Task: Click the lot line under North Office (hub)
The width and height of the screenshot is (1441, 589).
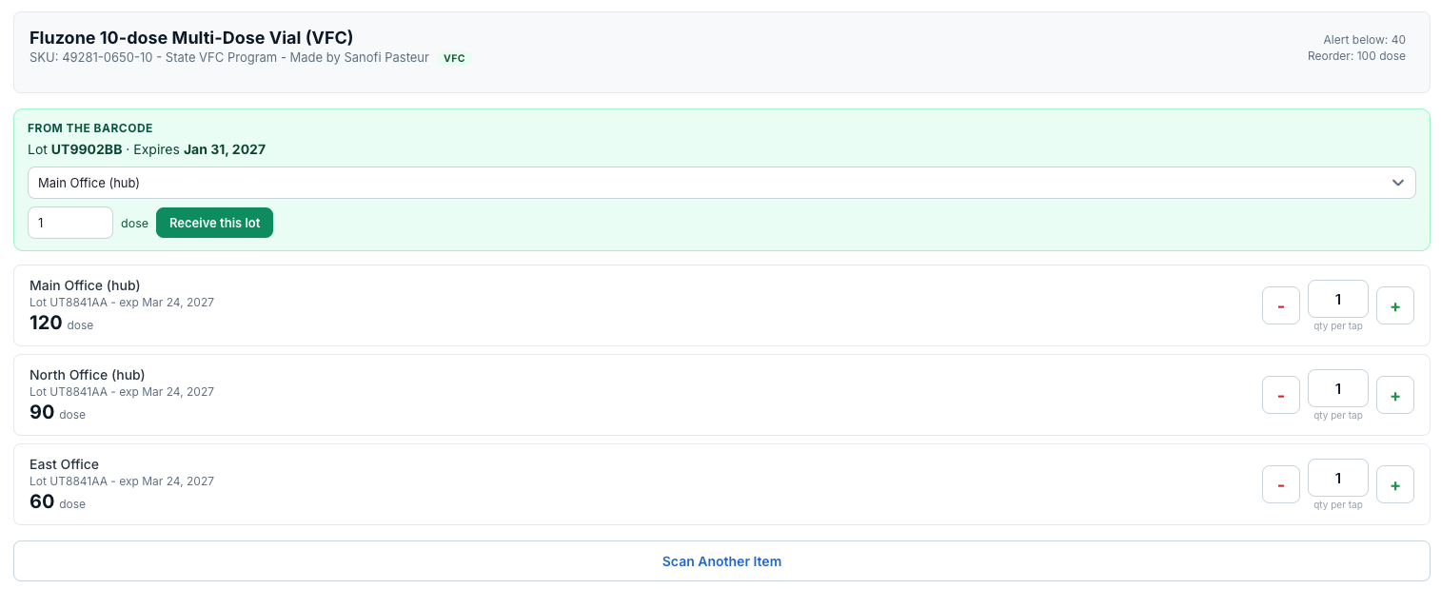Action: [x=122, y=392]
